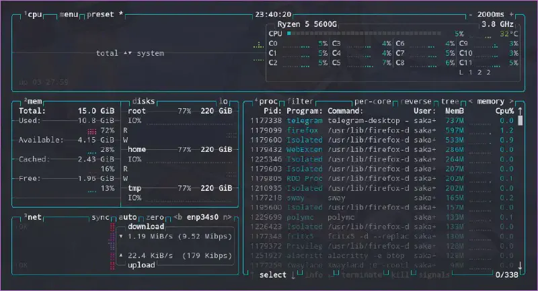Decrease update interval with minus button
This screenshot has width=538, height=291.
471,14
